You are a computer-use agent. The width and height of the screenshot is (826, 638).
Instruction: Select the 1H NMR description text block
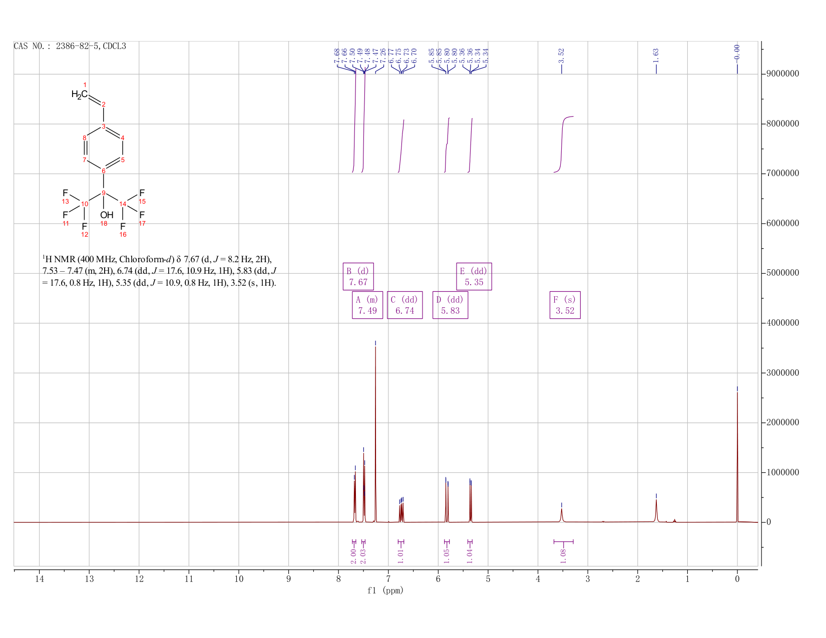click(160, 271)
